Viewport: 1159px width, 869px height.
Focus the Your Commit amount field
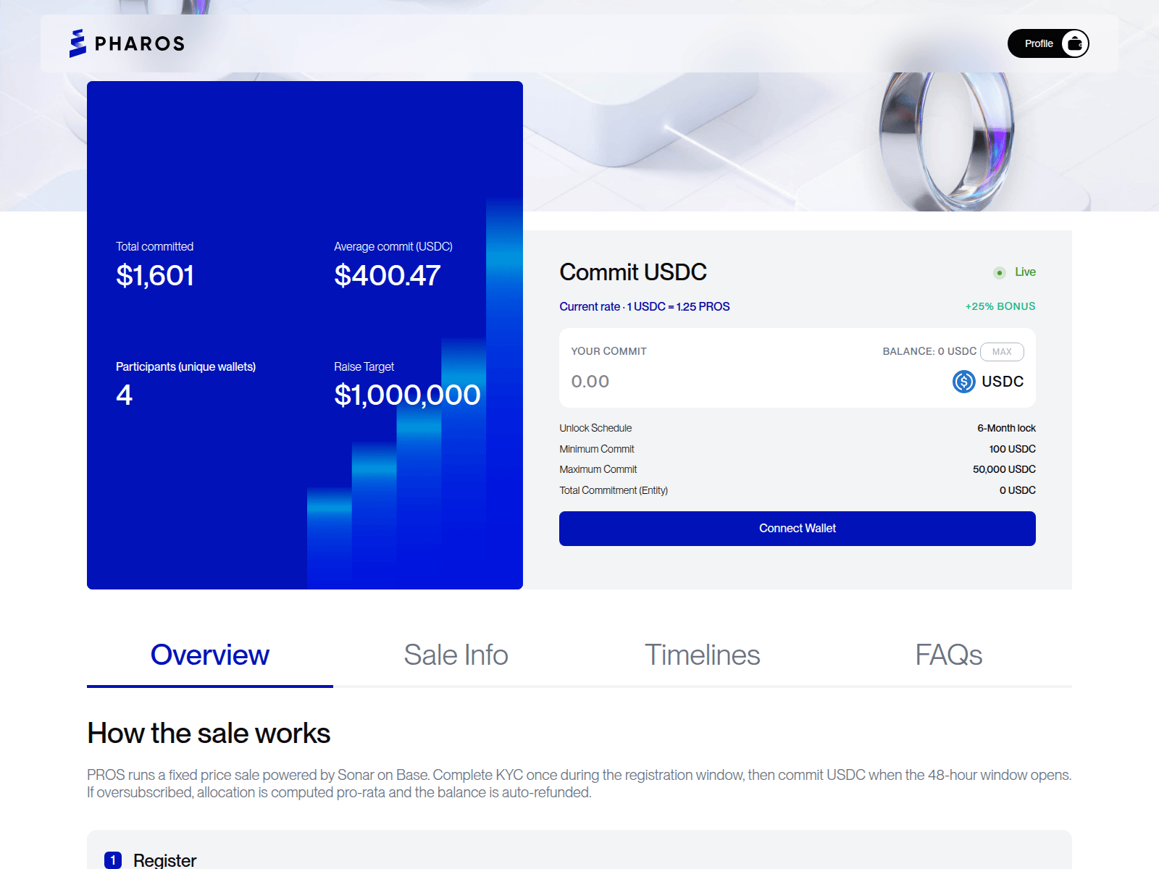(x=724, y=382)
